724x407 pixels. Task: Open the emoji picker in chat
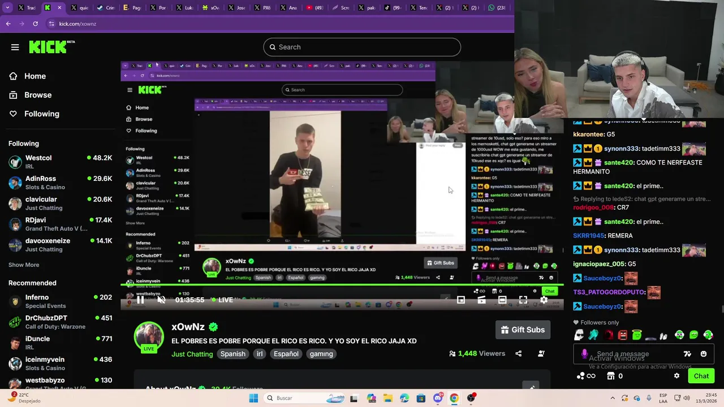(704, 354)
